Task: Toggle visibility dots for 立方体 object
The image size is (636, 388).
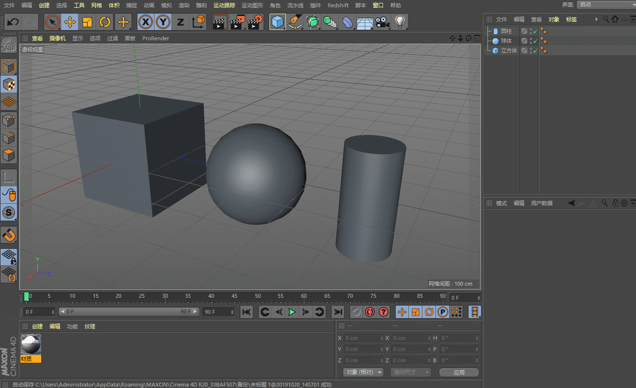Action: tap(530, 50)
